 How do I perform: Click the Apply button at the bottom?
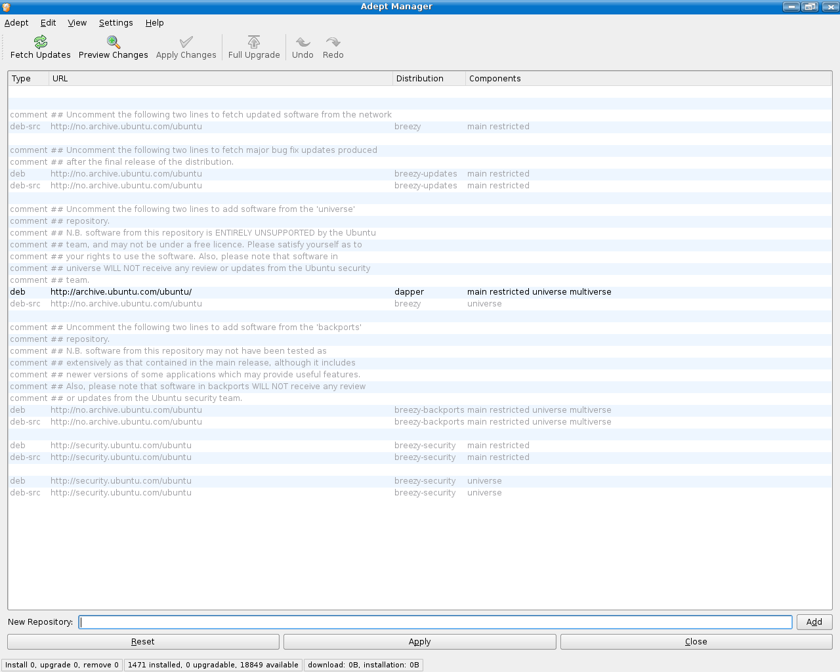(x=420, y=642)
